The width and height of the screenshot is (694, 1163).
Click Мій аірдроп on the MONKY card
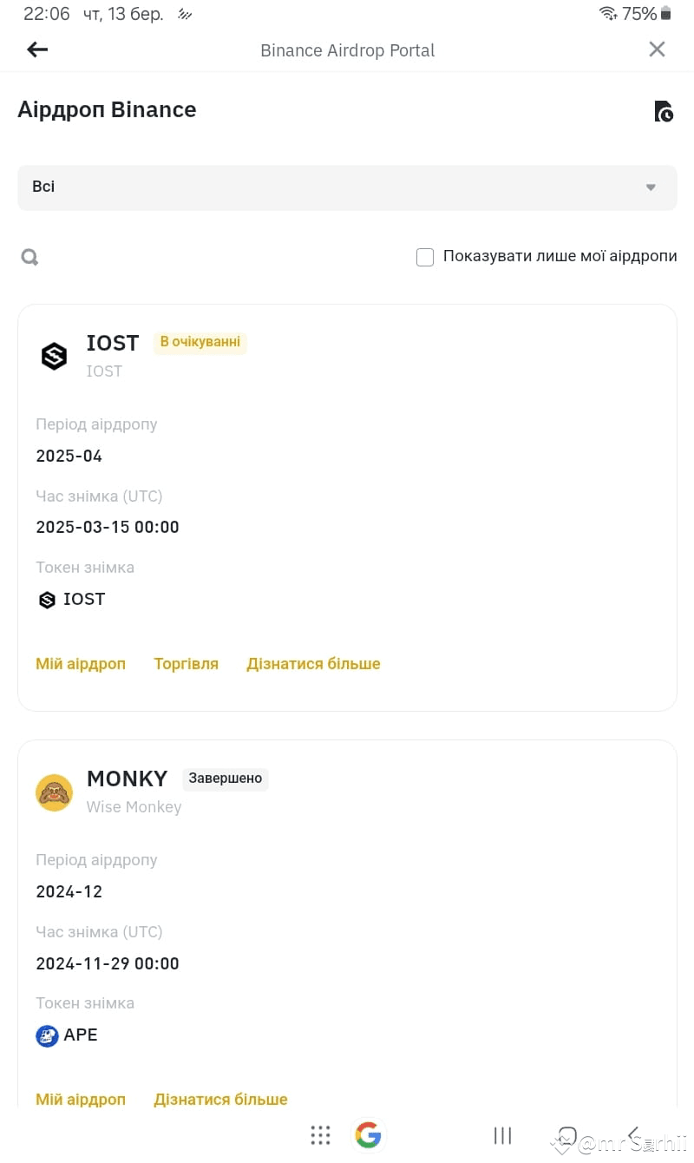point(81,1099)
